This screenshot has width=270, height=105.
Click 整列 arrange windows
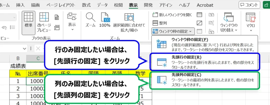160,23
